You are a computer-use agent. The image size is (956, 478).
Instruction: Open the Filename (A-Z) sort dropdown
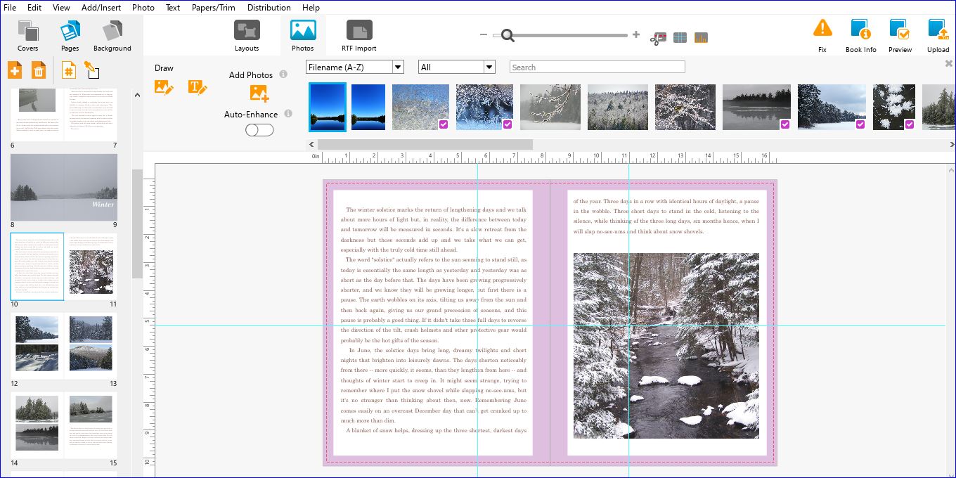pyautogui.click(x=355, y=67)
